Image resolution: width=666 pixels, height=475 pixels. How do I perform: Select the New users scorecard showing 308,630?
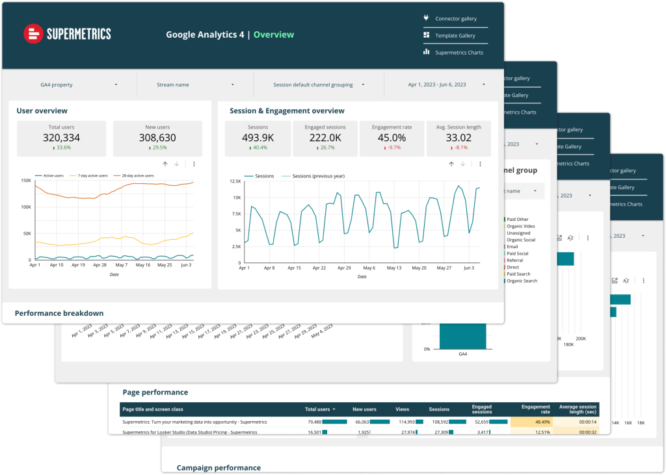[157, 138]
